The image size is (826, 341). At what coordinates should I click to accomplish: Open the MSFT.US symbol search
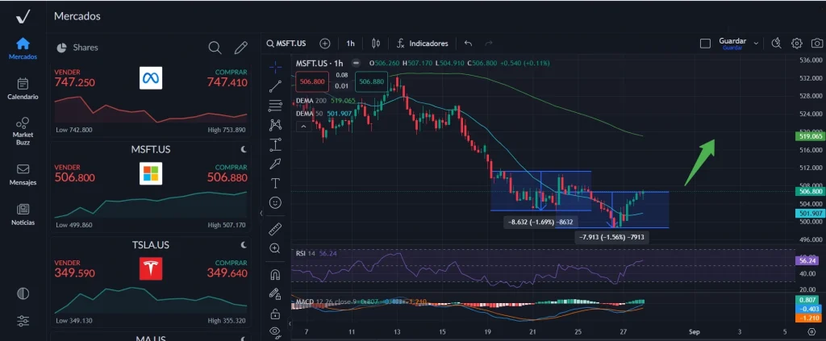tap(286, 44)
